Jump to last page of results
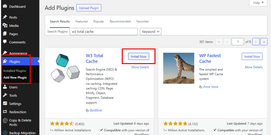The height and width of the screenshot is (135, 271). click(x=264, y=42)
